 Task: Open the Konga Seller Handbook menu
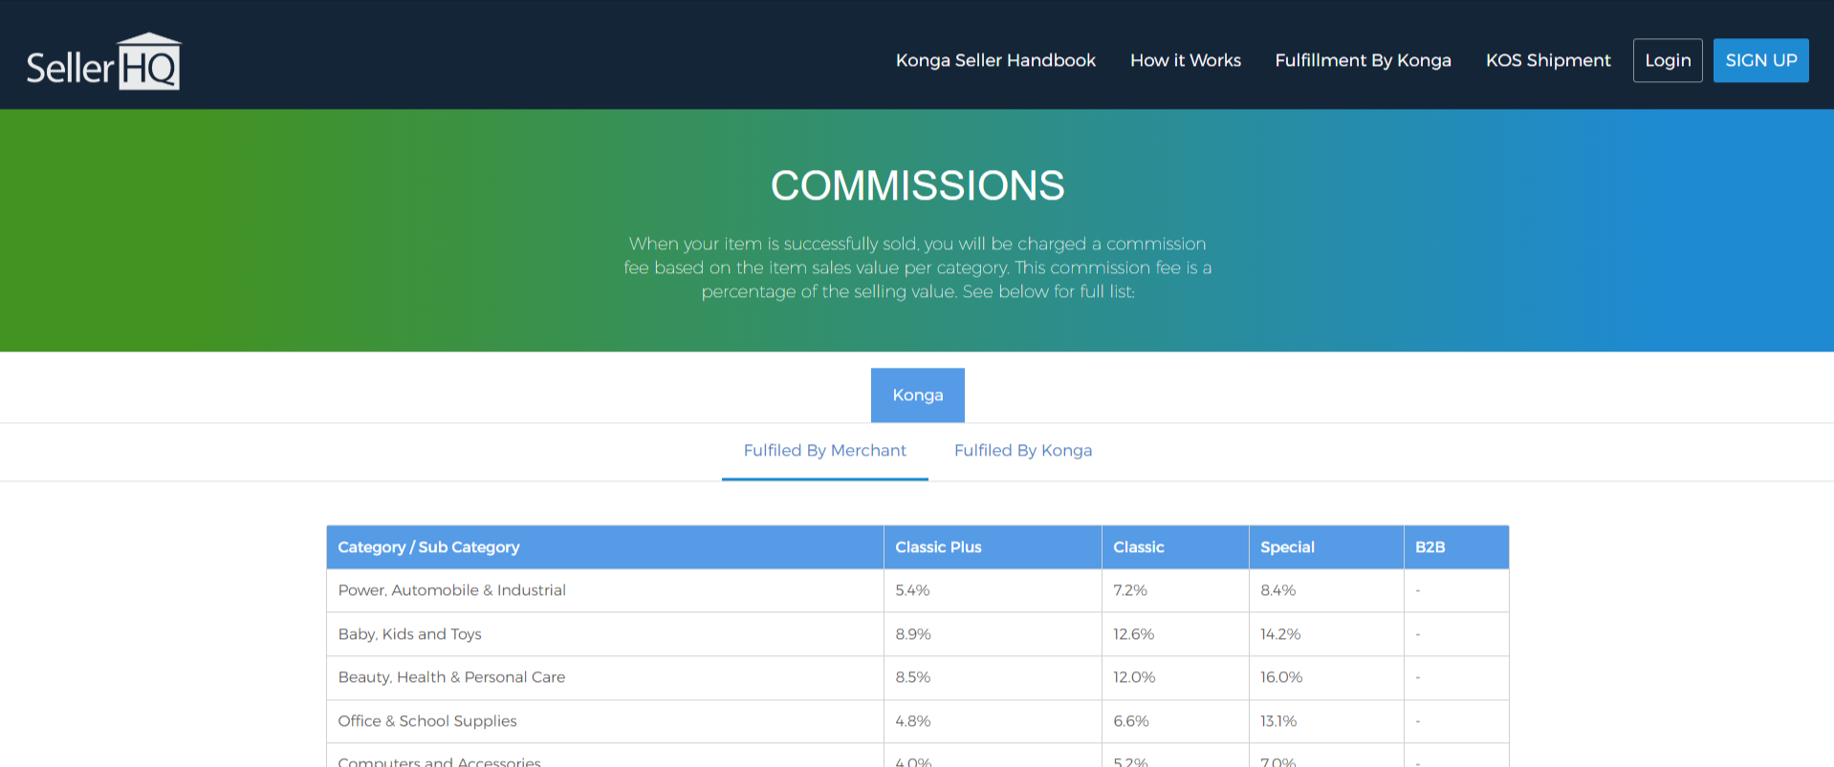coord(995,60)
